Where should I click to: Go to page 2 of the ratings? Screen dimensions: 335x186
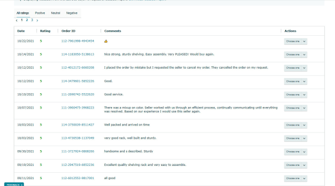(x=27, y=20)
